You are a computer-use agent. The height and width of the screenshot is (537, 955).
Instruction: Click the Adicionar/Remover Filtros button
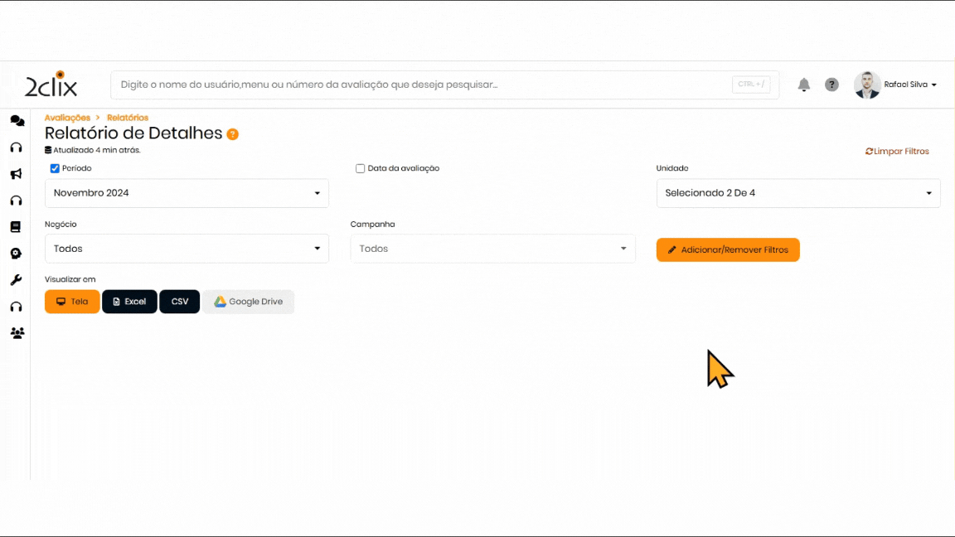click(728, 249)
